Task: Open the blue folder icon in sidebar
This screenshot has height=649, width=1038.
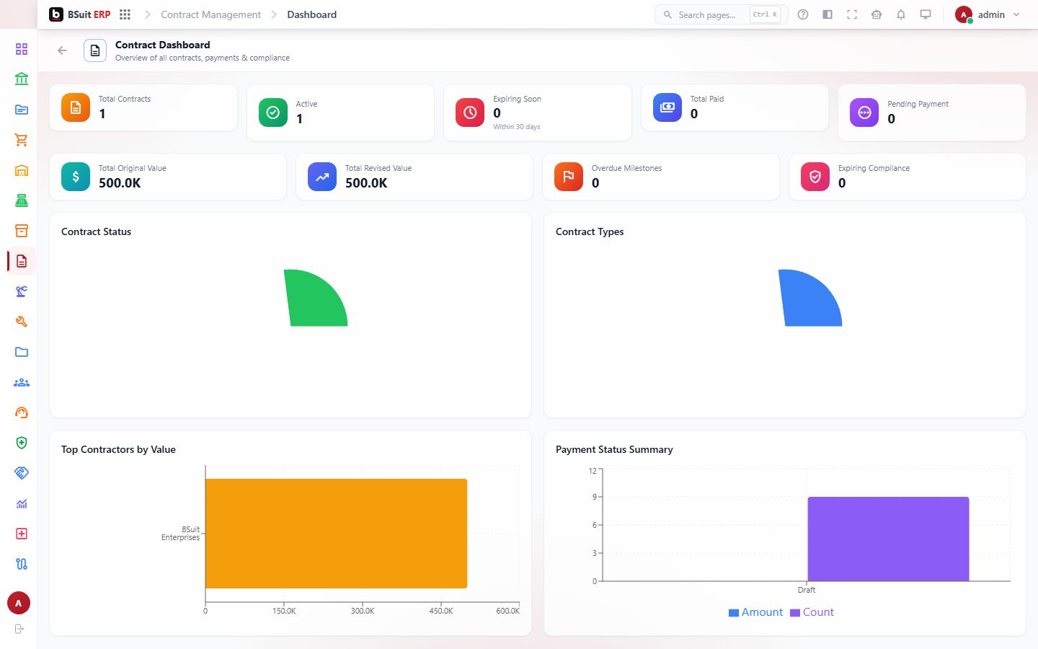Action: [22, 352]
